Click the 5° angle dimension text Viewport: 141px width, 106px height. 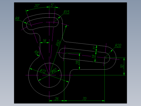(x=52, y=5)
